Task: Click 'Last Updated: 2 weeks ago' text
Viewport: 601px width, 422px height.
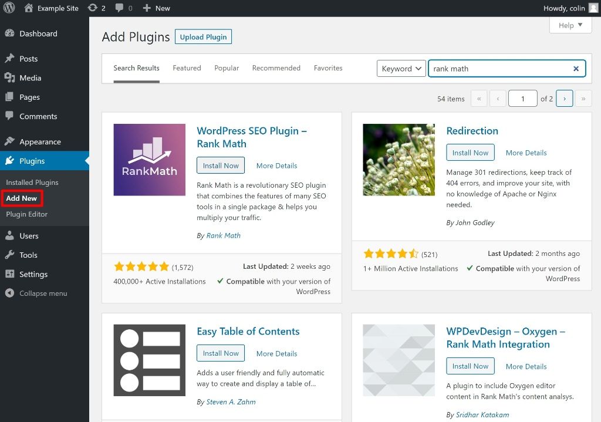Action: click(x=286, y=266)
